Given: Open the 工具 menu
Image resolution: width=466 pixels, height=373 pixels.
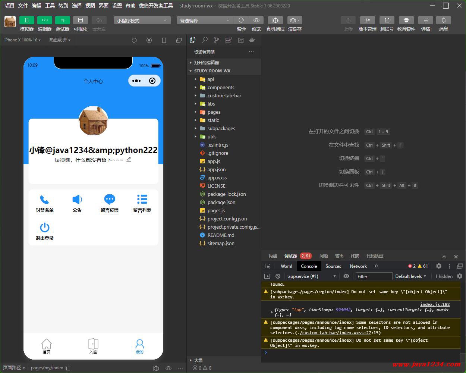Looking at the screenshot, I should tap(50, 6).
